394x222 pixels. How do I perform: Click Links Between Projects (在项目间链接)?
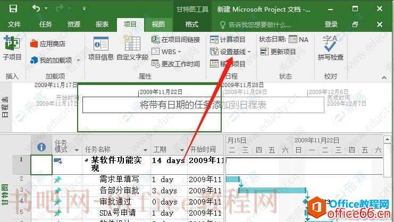pos(175,39)
